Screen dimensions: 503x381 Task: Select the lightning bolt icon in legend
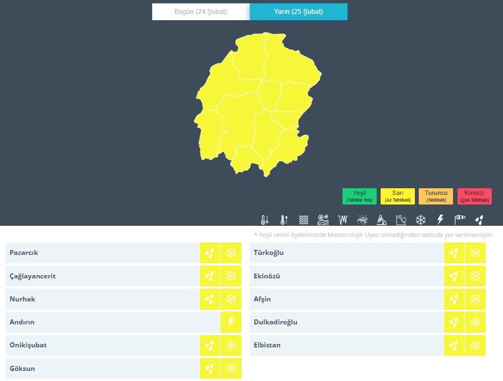[x=440, y=220]
